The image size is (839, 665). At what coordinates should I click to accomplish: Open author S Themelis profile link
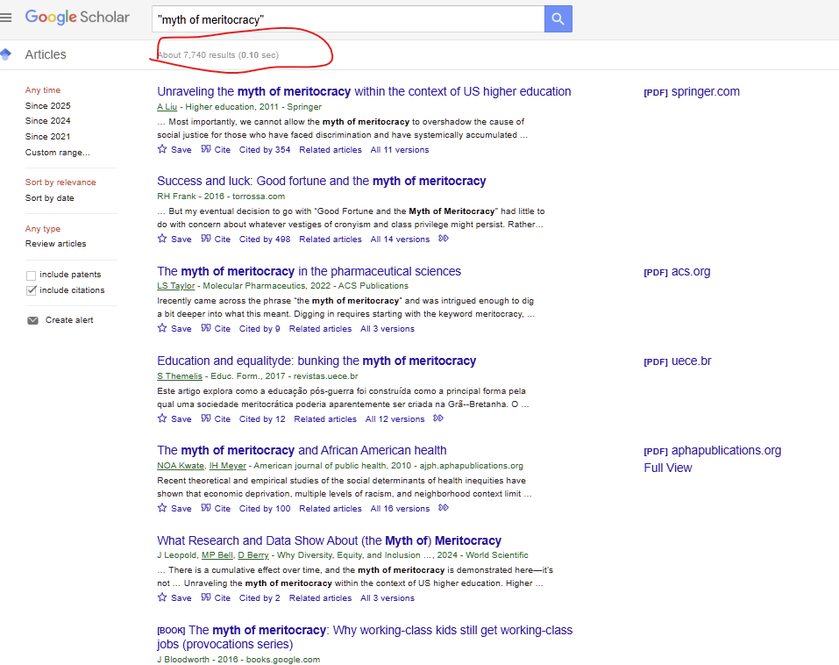180,376
